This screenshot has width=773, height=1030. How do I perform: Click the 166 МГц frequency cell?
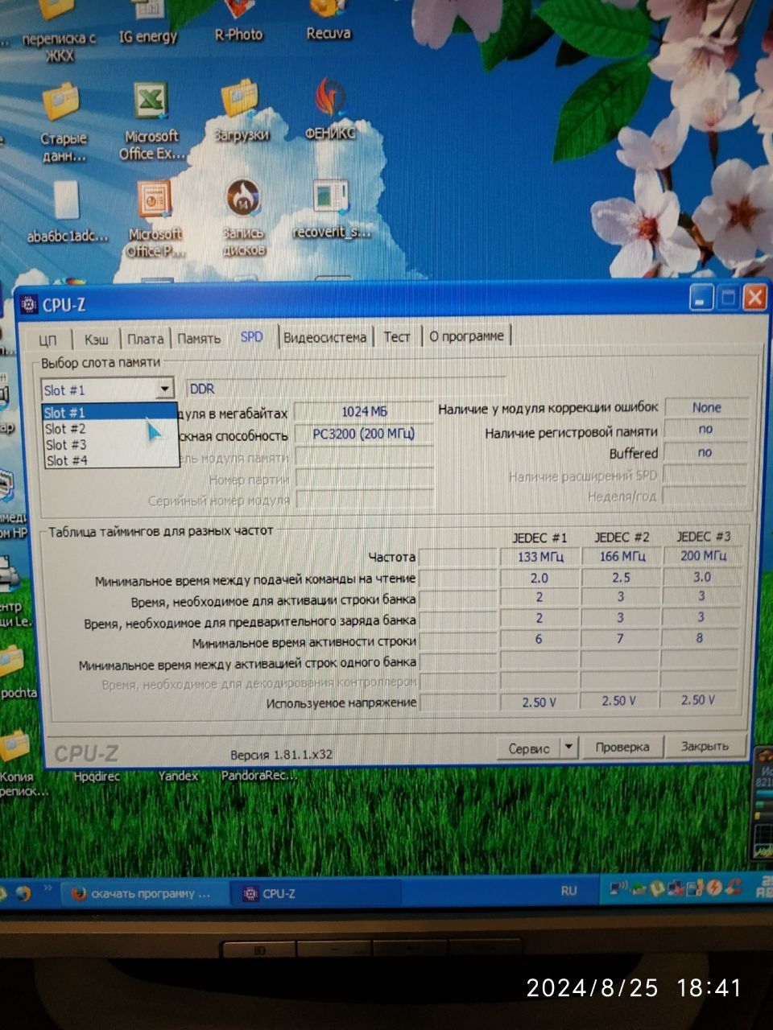(x=621, y=556)
